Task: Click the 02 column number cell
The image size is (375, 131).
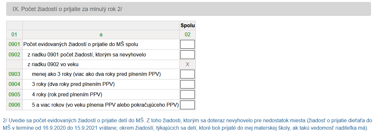Action: (188, 35)
